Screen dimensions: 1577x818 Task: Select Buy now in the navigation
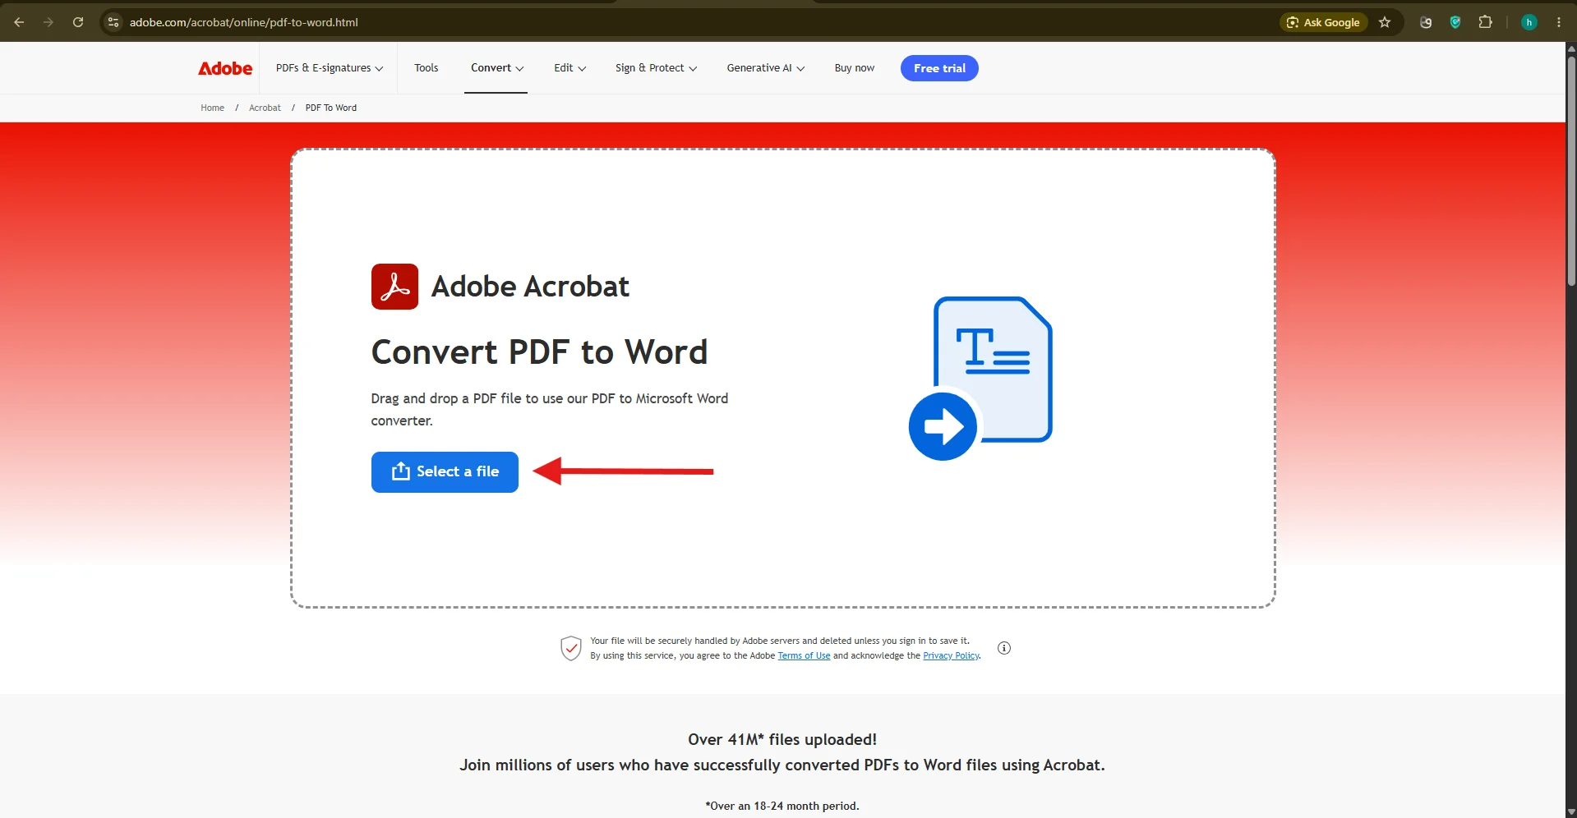[855, 68]
